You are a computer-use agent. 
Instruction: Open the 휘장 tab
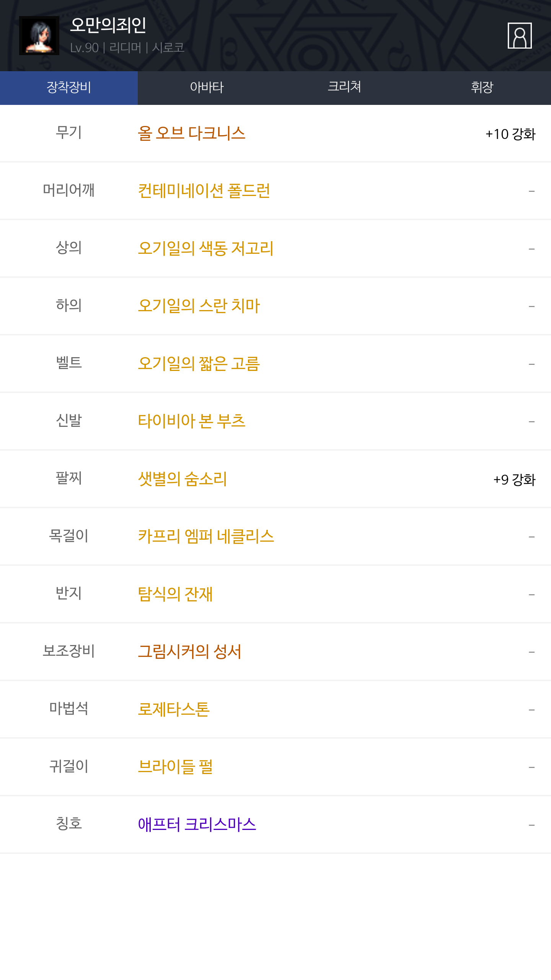482,88
